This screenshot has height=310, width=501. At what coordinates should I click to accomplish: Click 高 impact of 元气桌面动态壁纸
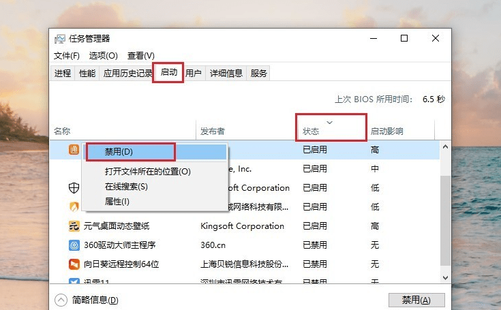coord(375,226)
